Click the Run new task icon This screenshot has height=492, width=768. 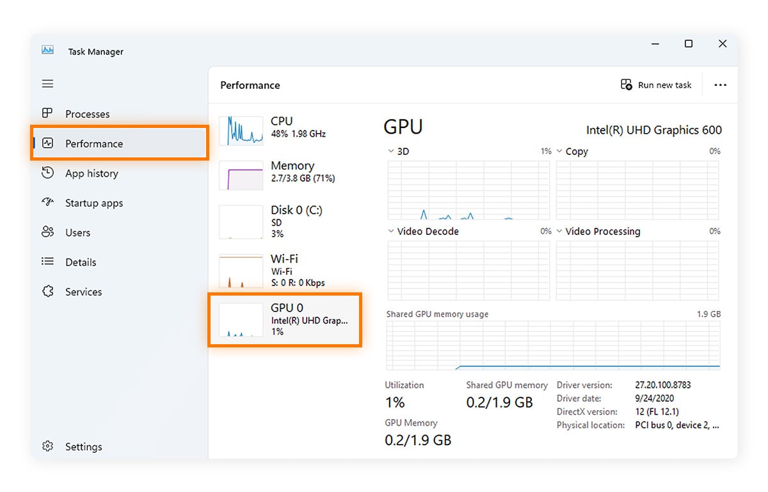pyautogui.click(x=627, y=84)
